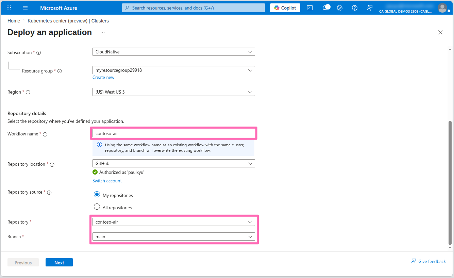Click the 'Repository details' heading
Screen dimensions: 454x278
click(x=27, y=113)
